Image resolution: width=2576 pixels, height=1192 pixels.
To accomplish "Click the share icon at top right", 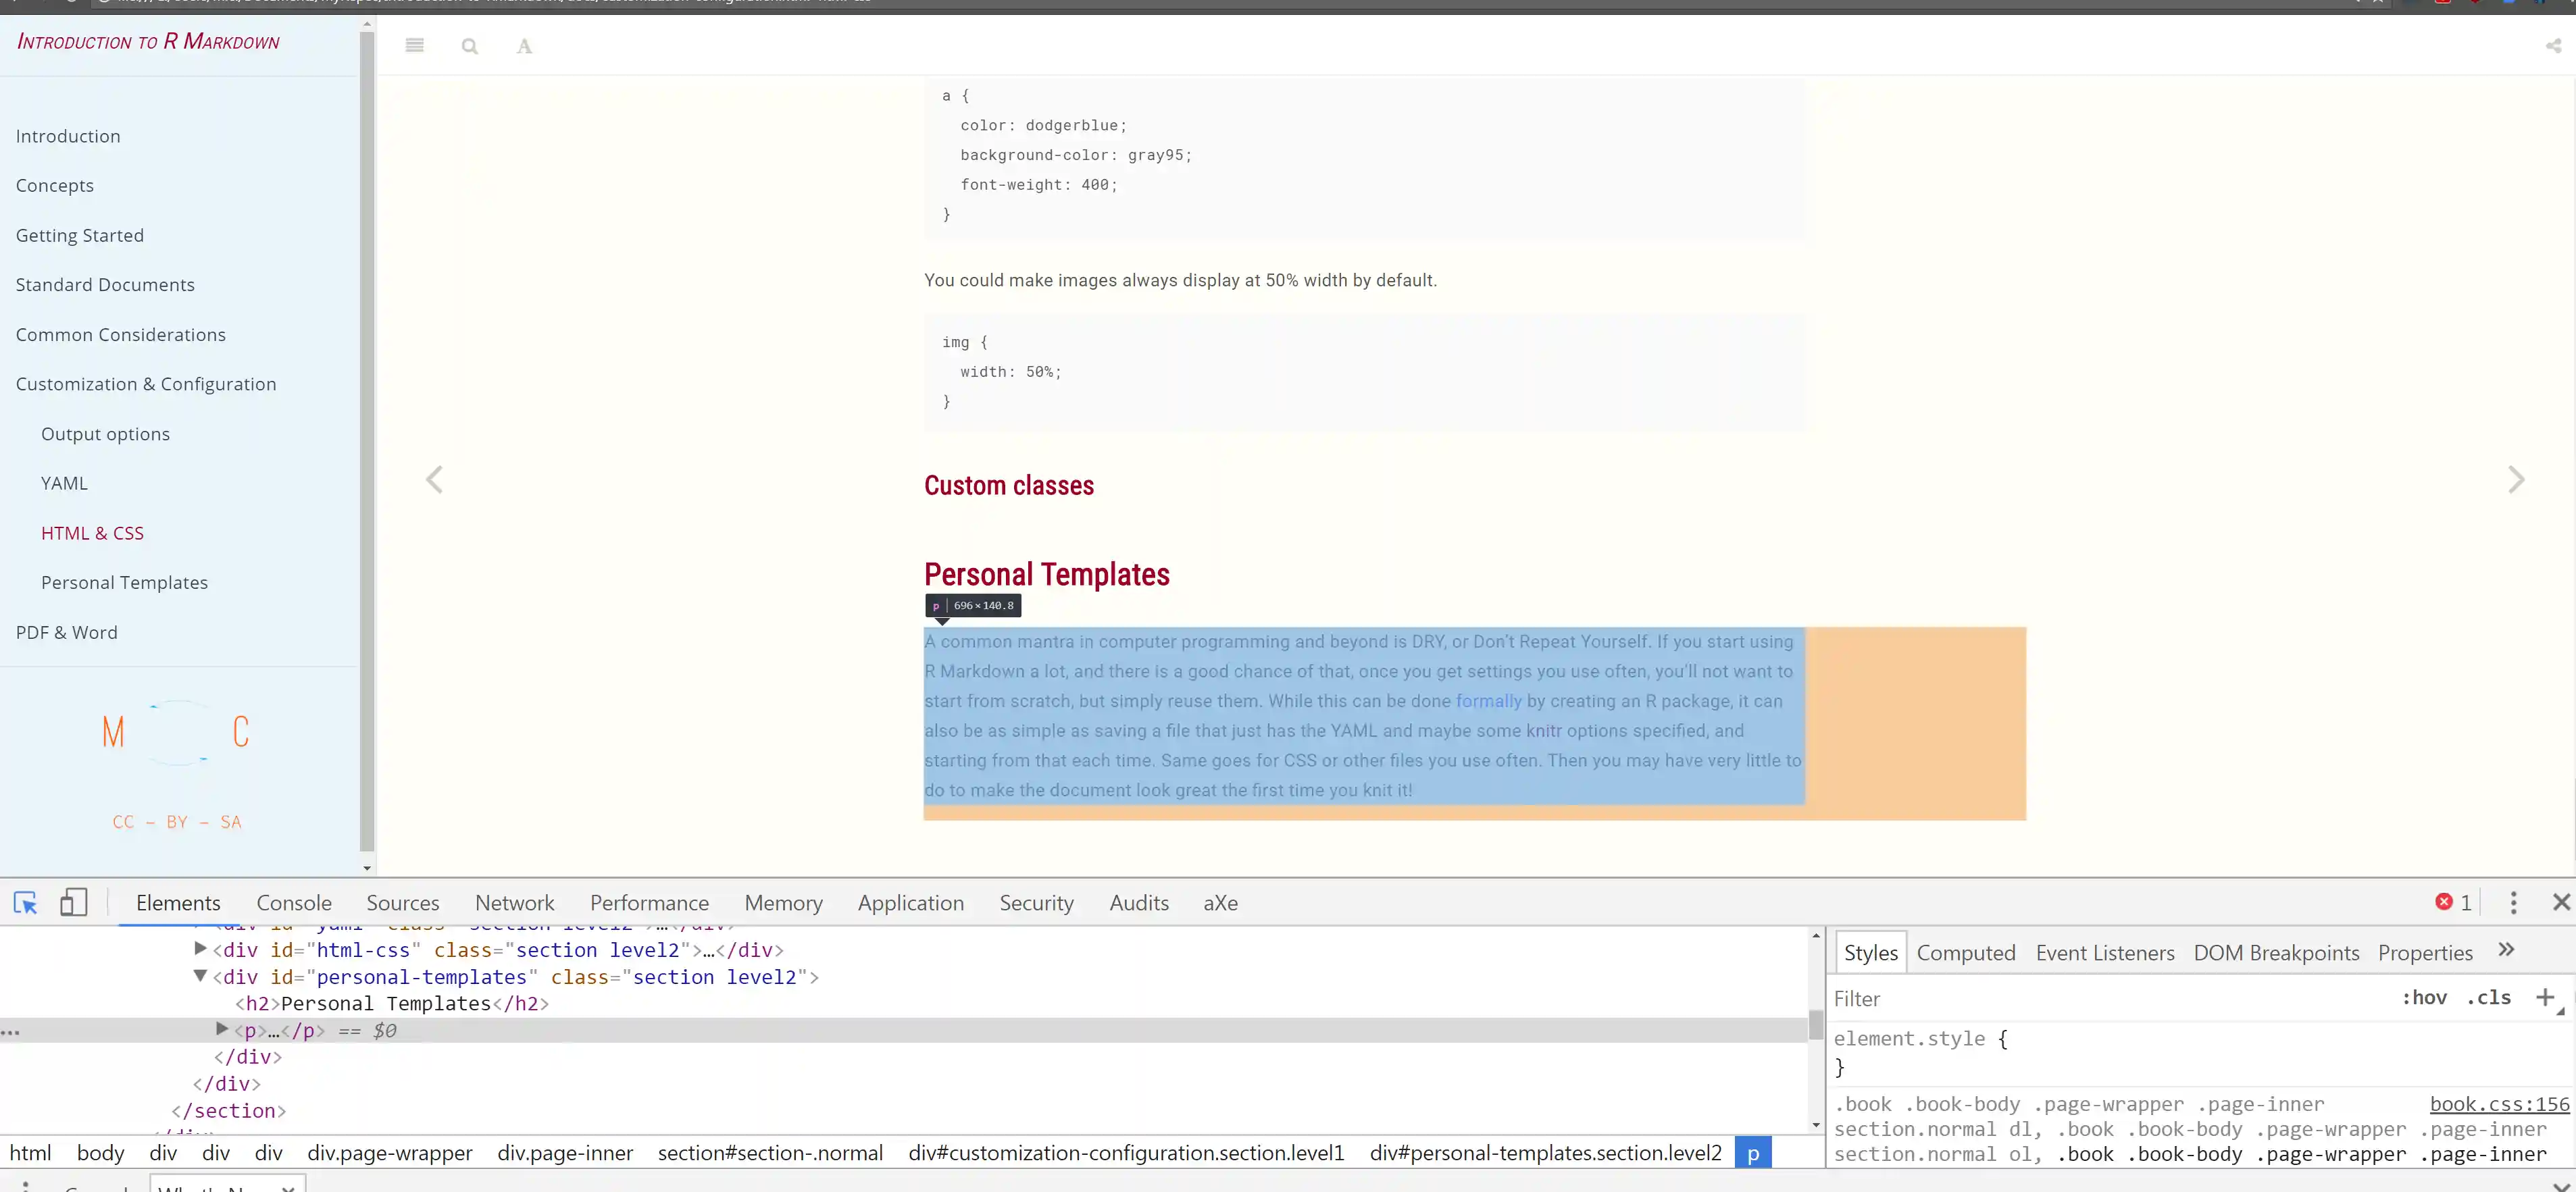I will (2553, 46).
